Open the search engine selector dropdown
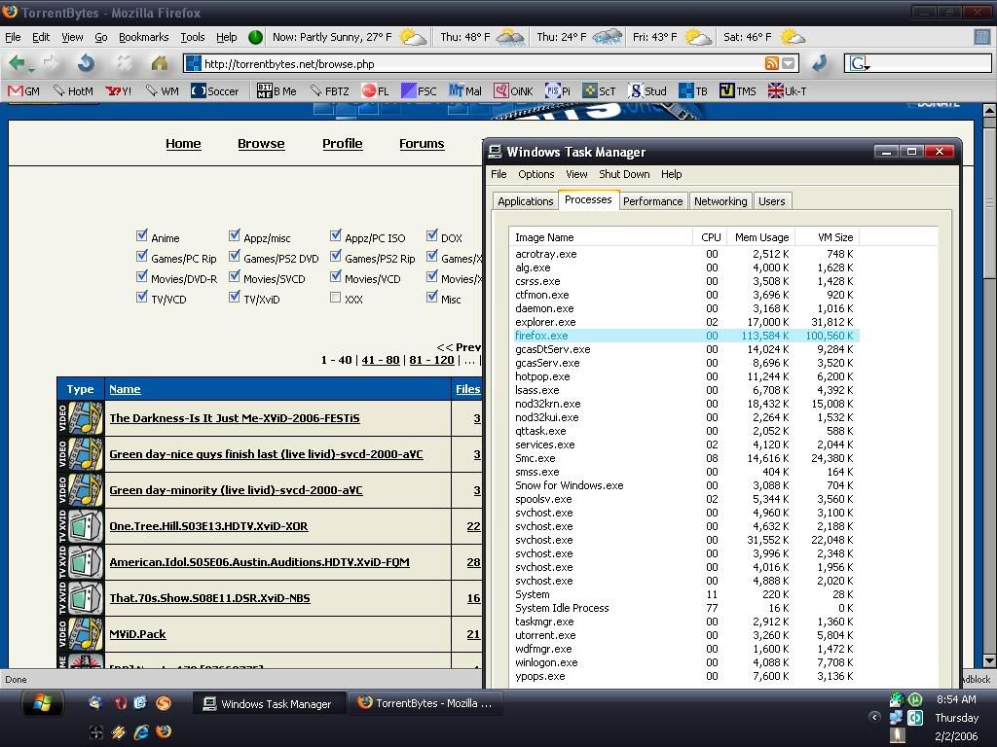The image size is (997, 747). pyautogui.click(x=860, y=64)
